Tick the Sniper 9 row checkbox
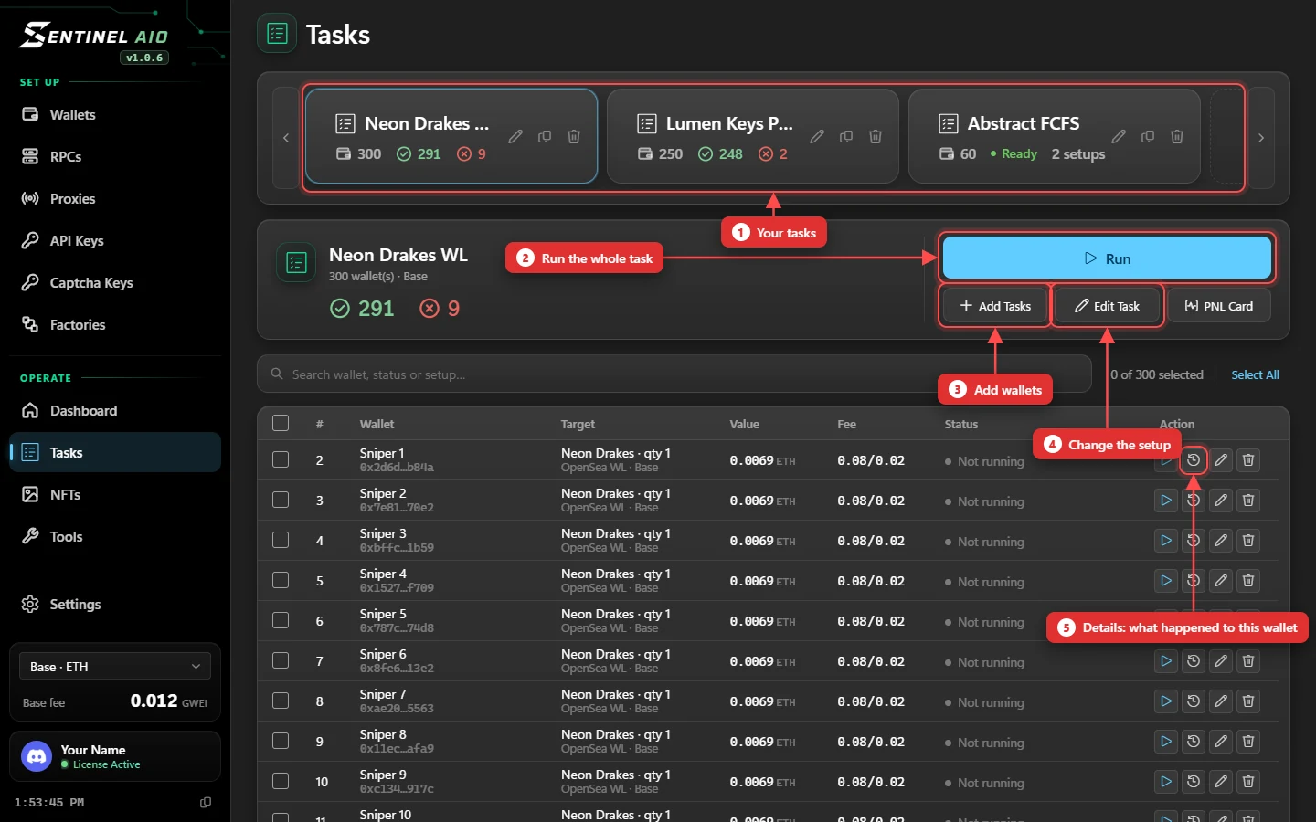This screenshot has height=822, width=1316. point(281,781)
